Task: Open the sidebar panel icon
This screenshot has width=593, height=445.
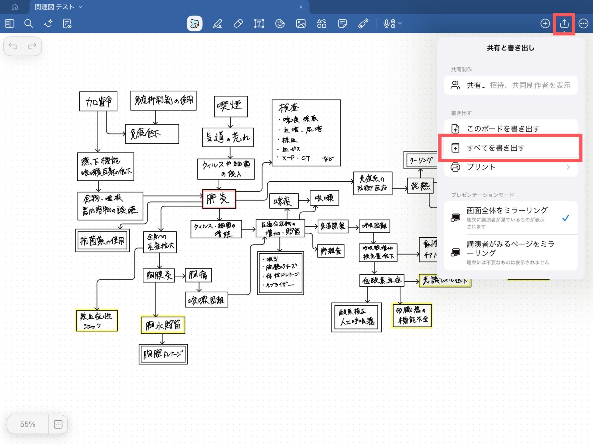Action: pyautogui.click(x=10, y=23)
